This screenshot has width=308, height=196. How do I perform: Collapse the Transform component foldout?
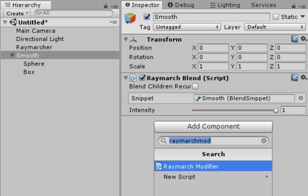click(126, 39)
